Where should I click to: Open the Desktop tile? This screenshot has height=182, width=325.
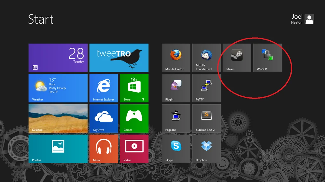pos(58,118)
